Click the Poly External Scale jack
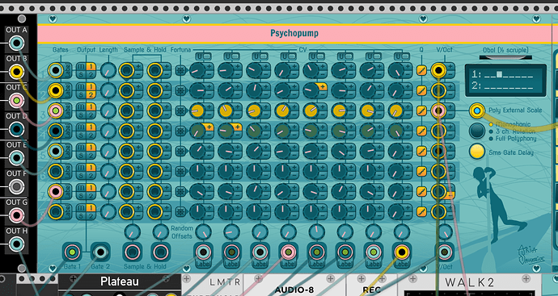Viewport: 558px width, 296px height. 477,110
